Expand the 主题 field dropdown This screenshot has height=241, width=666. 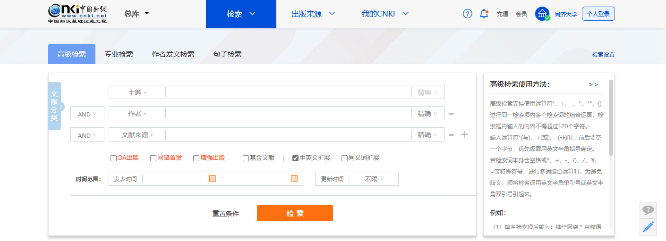tap(137, 92)
